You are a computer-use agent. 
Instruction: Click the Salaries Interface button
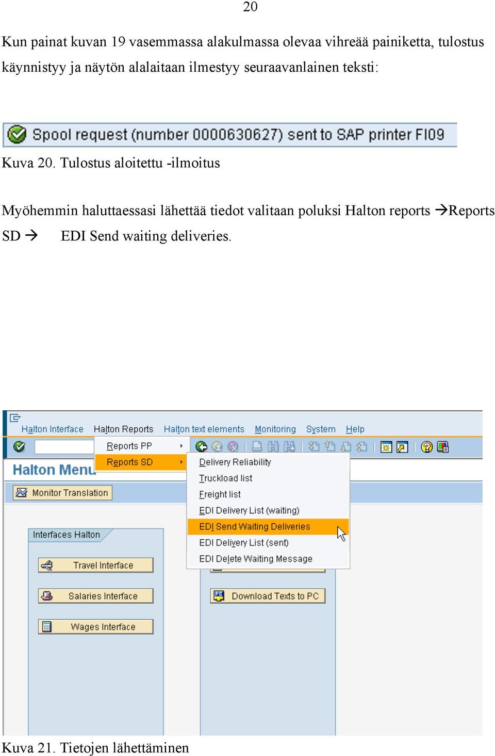click(x=96, y=596)
